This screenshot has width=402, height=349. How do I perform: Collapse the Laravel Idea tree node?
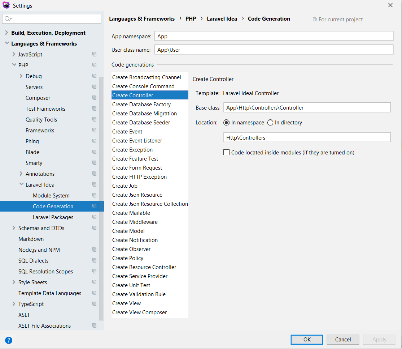pyautogui.click(x=21, y=184)
